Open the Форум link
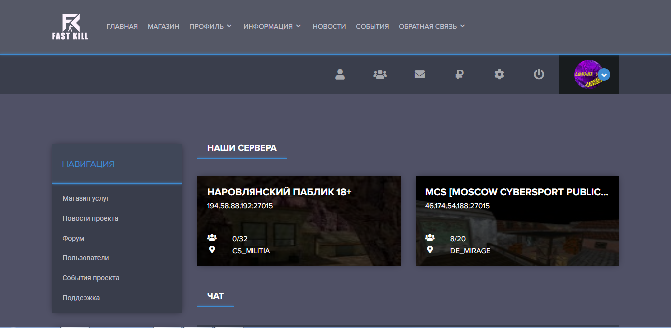The height and width of the screenshot is (328, 671). click(73, 238)
